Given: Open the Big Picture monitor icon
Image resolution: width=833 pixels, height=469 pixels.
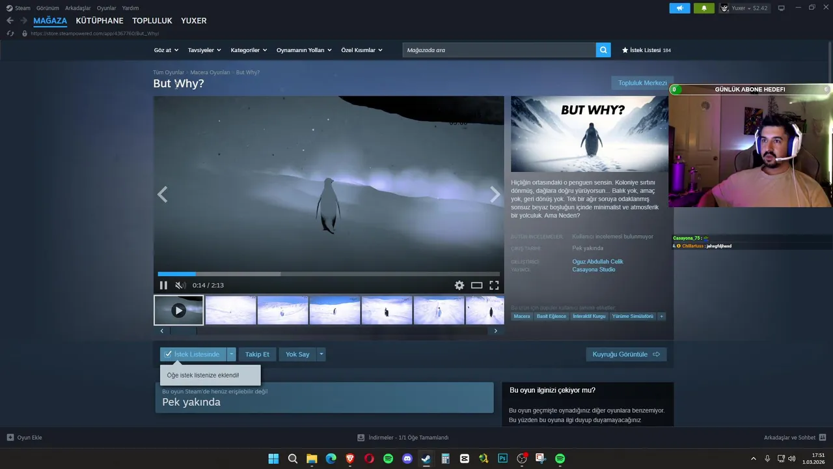Looking at the screenshot, I should (x=781, y=8).
